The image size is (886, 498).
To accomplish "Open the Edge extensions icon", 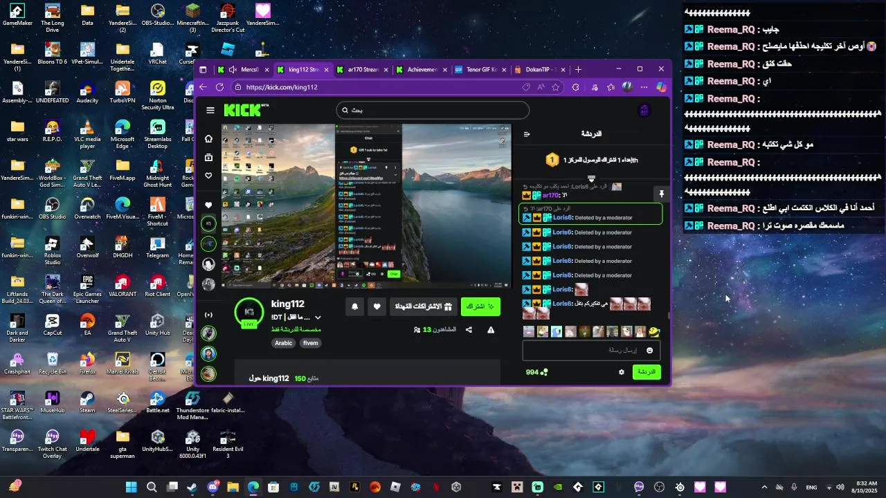I will (x=576, y=87).
